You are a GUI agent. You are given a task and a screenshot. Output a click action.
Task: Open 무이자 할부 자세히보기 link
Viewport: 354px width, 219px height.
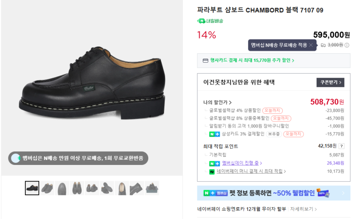(304, 209)
